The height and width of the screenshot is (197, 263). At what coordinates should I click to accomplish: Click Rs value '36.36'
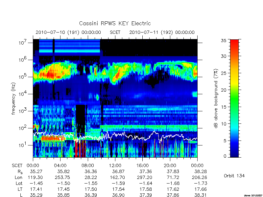pos(91,171)
